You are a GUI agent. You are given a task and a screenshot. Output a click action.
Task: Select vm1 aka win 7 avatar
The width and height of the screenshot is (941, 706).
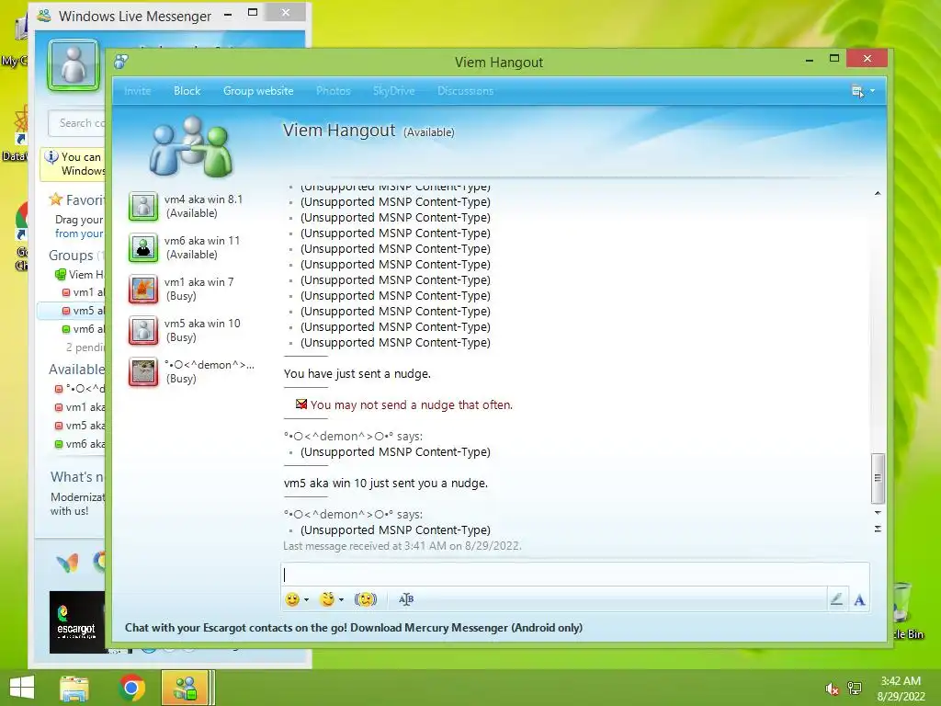tap(143, 289)
